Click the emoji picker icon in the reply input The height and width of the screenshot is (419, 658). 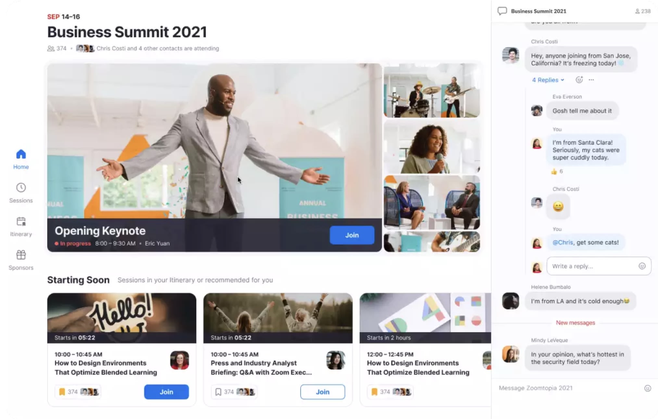pyautogui.click(x=643, y=266)
